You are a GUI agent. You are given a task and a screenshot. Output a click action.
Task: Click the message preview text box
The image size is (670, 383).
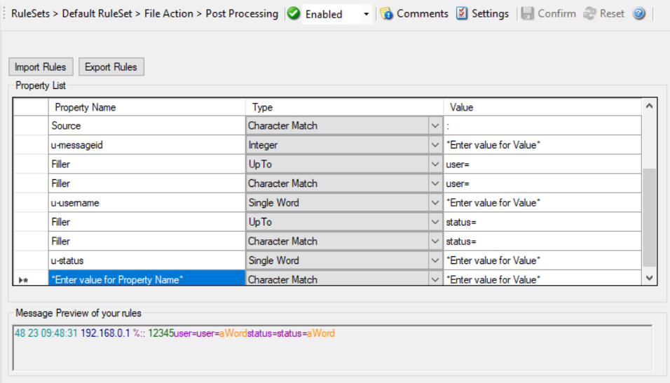click(332, 347)
